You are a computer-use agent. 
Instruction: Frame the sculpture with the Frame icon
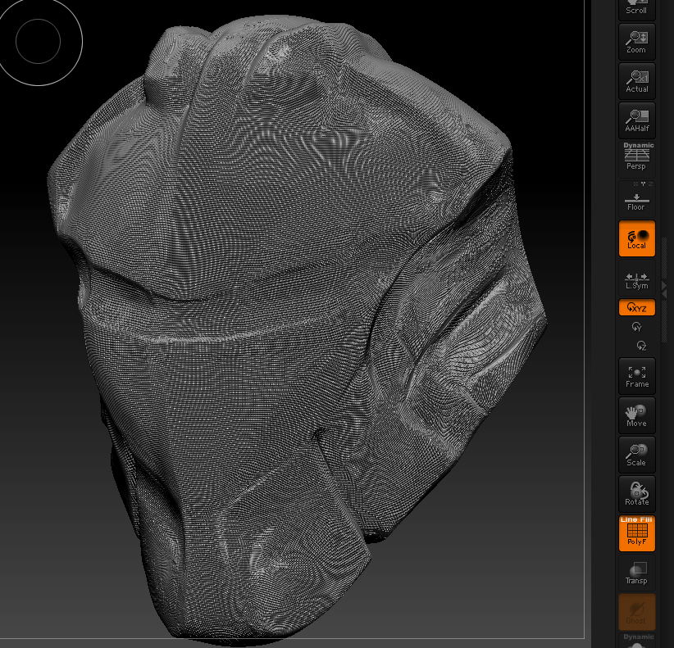636,375
